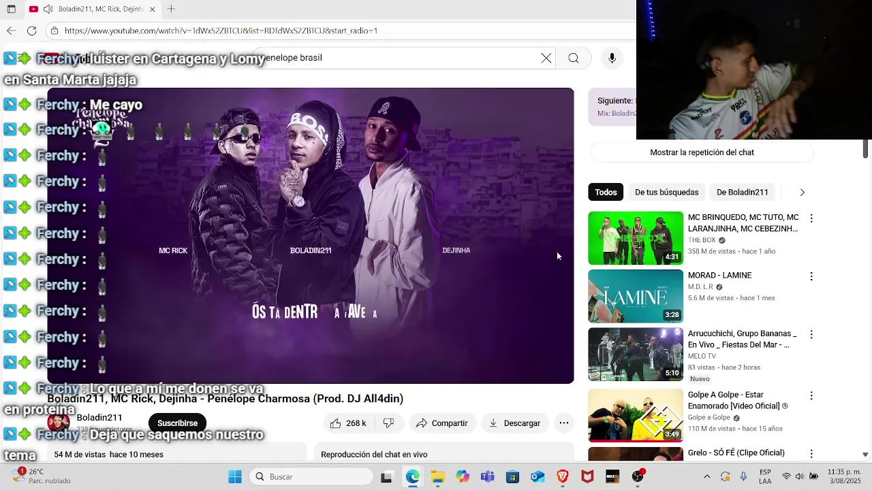Click the ESP LAA language indicator

[765, 477]
